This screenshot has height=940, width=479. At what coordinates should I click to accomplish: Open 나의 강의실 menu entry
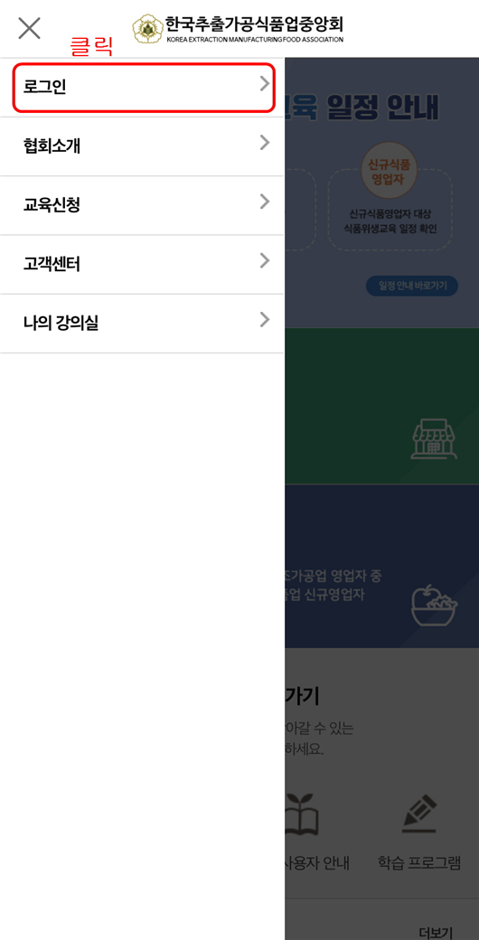[142, 324]
